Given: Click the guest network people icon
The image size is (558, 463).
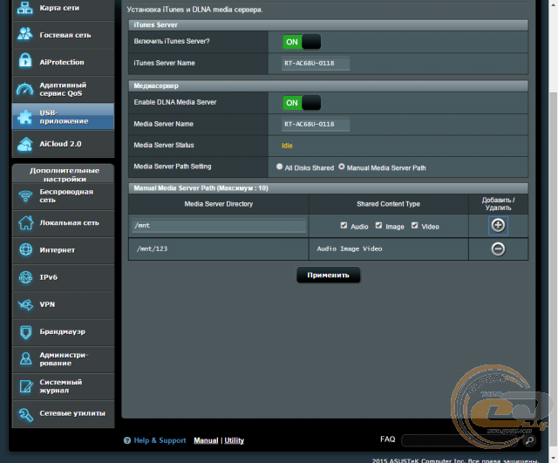Looking at the screenshot, I should tap(25, 34).
